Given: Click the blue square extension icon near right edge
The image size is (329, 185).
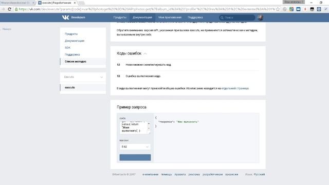Looking at the screenshot, I should coord(319,9).
